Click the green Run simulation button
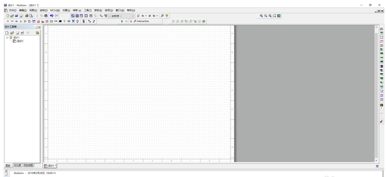 (122, 22)
